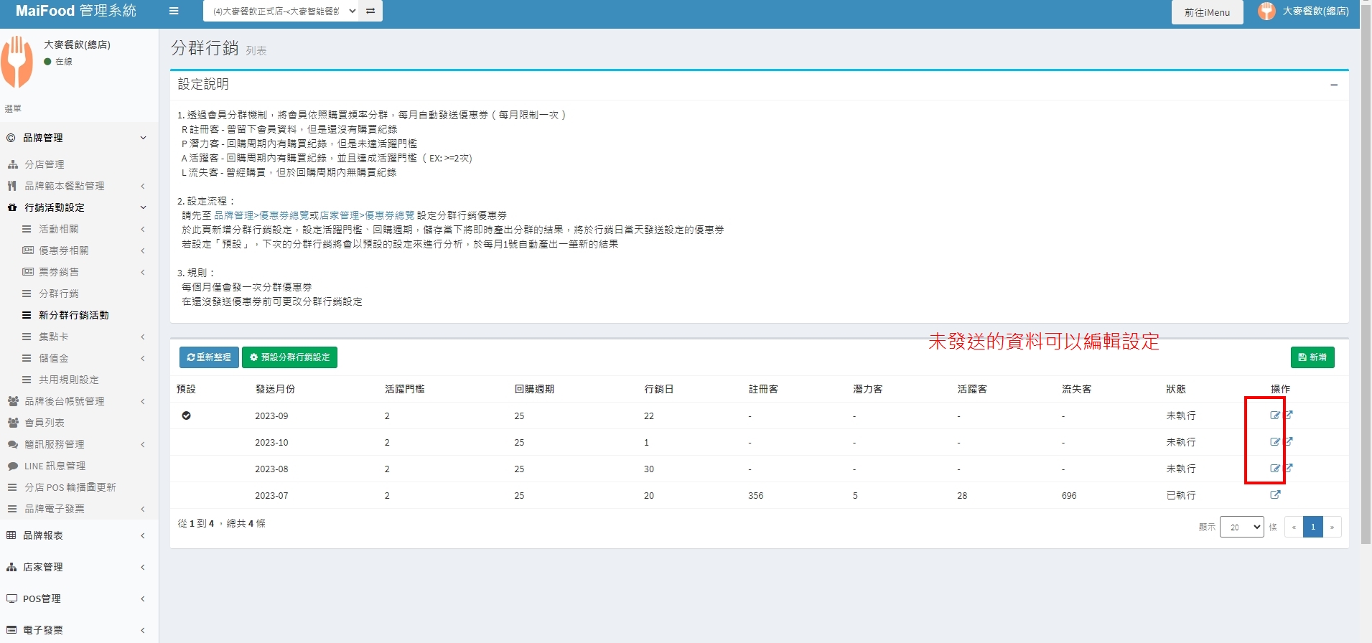Open 新分群行銷活動 in the sidebar
The width and height of the screenshot is (1372, 643).
[73, 315]
